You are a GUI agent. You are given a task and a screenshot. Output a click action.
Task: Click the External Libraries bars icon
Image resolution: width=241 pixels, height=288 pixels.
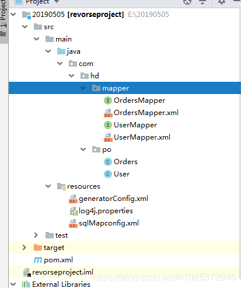click(x=26, y=284)
